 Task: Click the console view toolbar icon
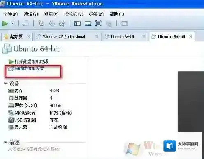pyautogui.click(x=124, y=24)
